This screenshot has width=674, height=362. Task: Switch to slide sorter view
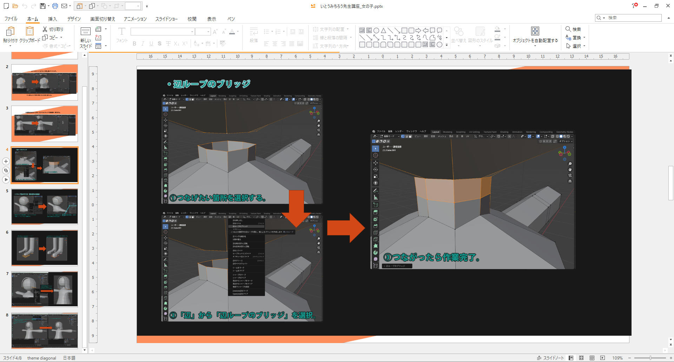point(581,358)
